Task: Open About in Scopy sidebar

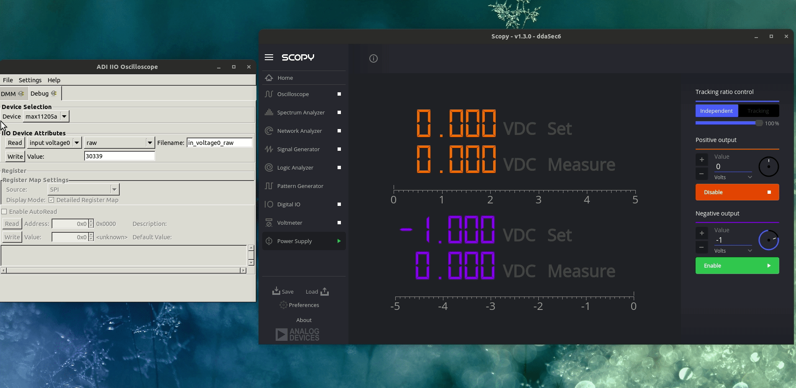Action: pyautogui.click(x=304, y=320)
